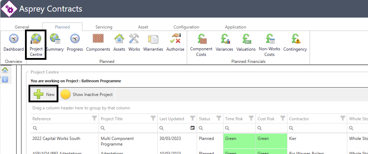Open filter for Contractor column
This screenshot has height=154, width=368.
[342, 118]
